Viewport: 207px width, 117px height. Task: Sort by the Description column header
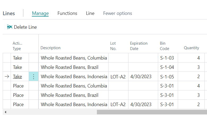50,48
